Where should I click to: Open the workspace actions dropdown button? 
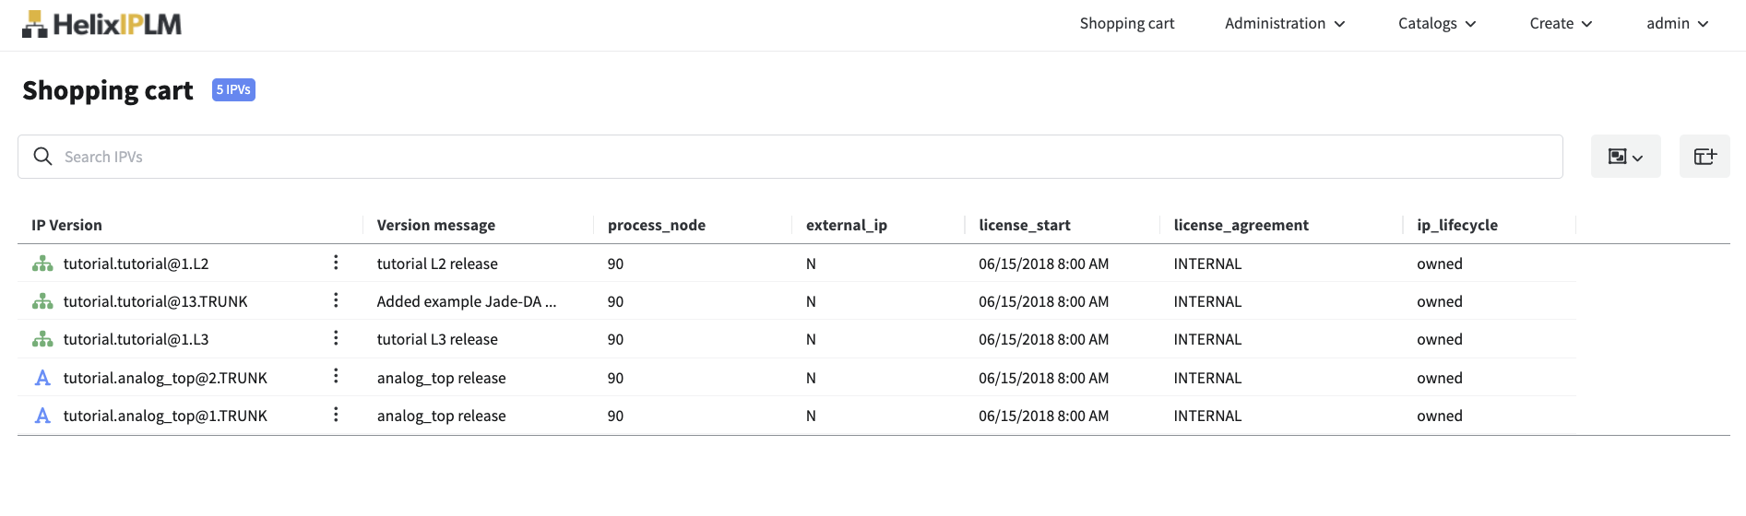point(1625,157)
